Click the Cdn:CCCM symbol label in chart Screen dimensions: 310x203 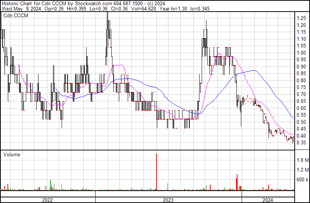click(16, 16)
